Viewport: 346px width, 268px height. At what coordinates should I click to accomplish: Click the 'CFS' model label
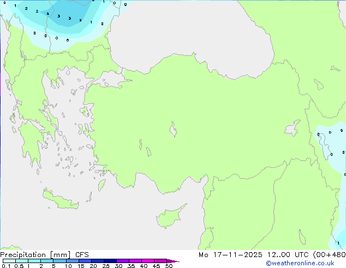82,255
